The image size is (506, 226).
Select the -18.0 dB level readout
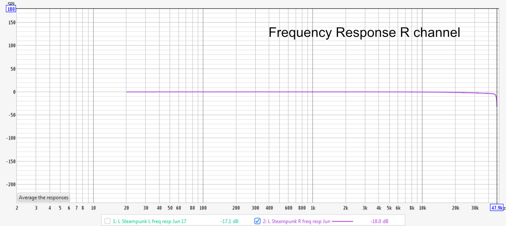coord(378,221)
